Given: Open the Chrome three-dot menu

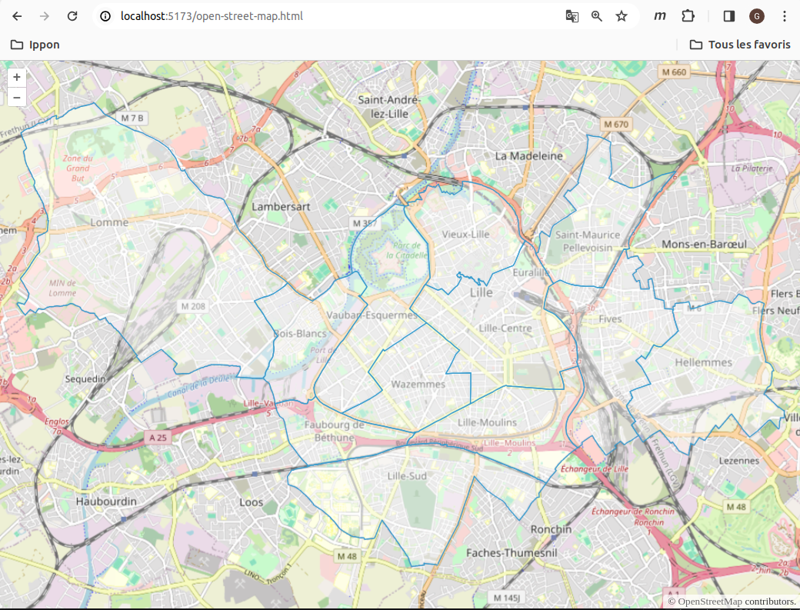Looking at the screenshot, I should tap(785, 15).
